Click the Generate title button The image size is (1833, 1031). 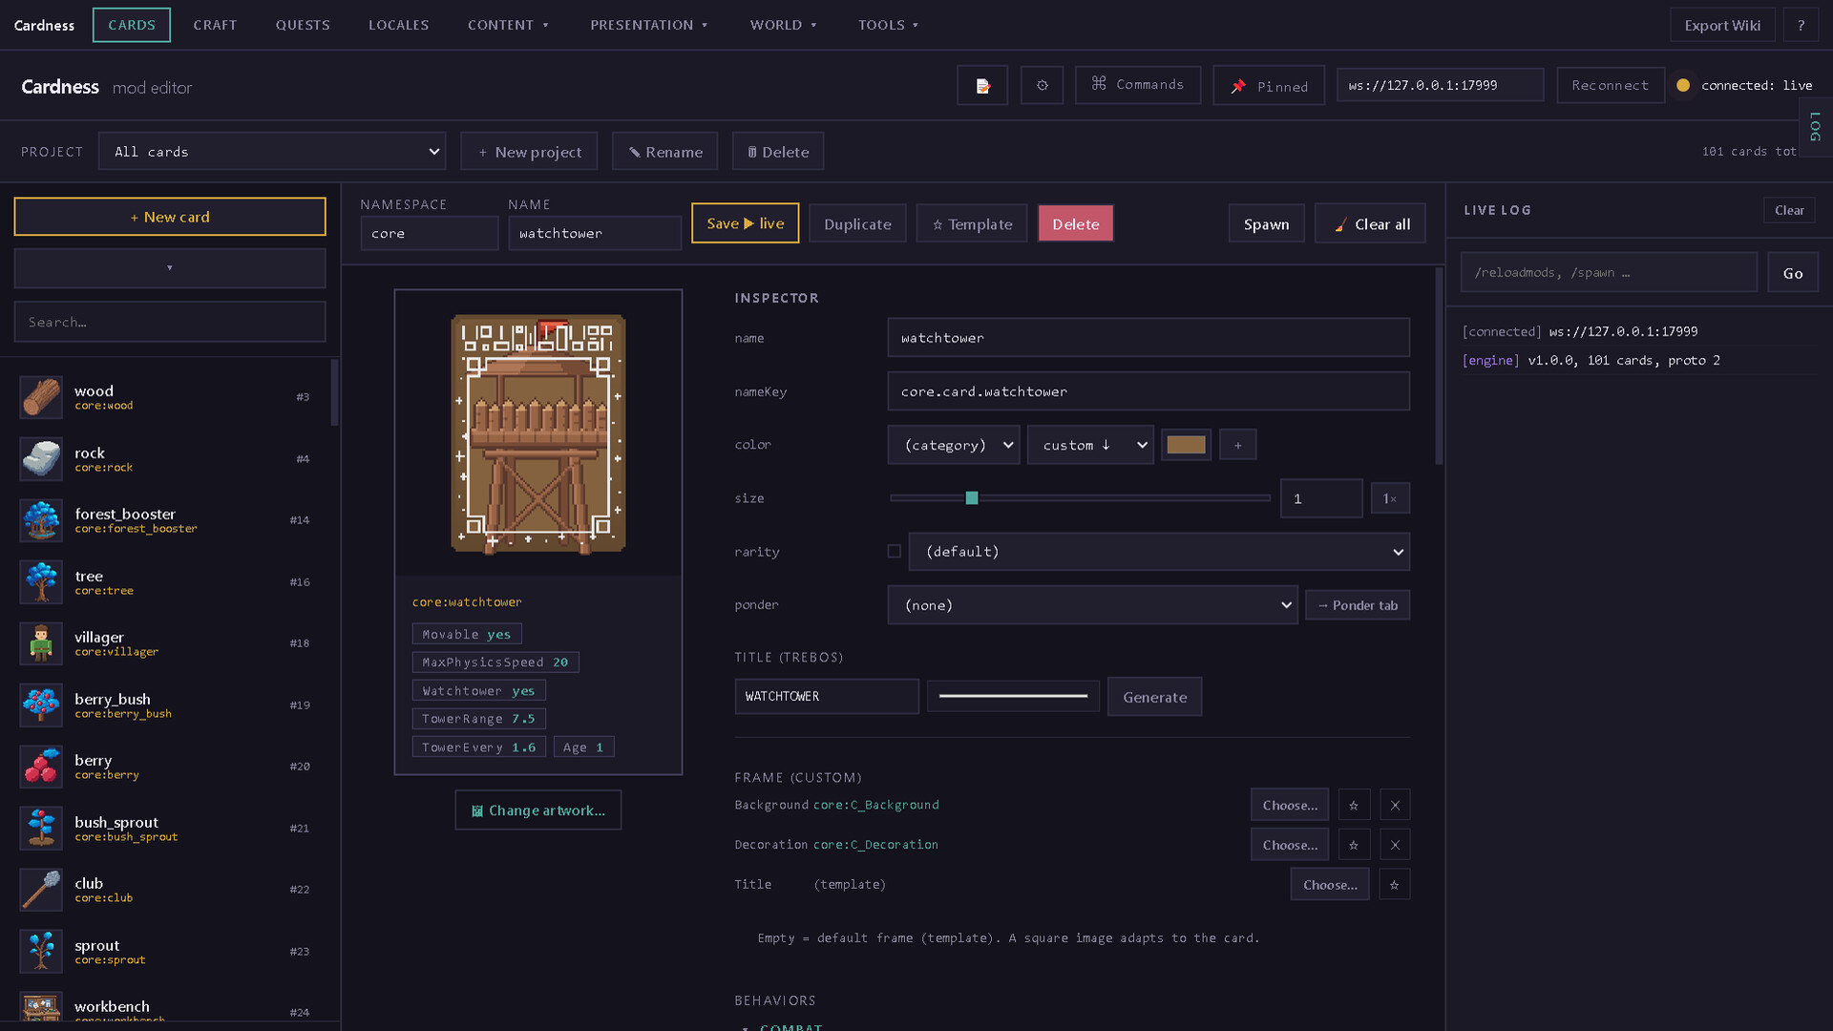click(1154, 697)
